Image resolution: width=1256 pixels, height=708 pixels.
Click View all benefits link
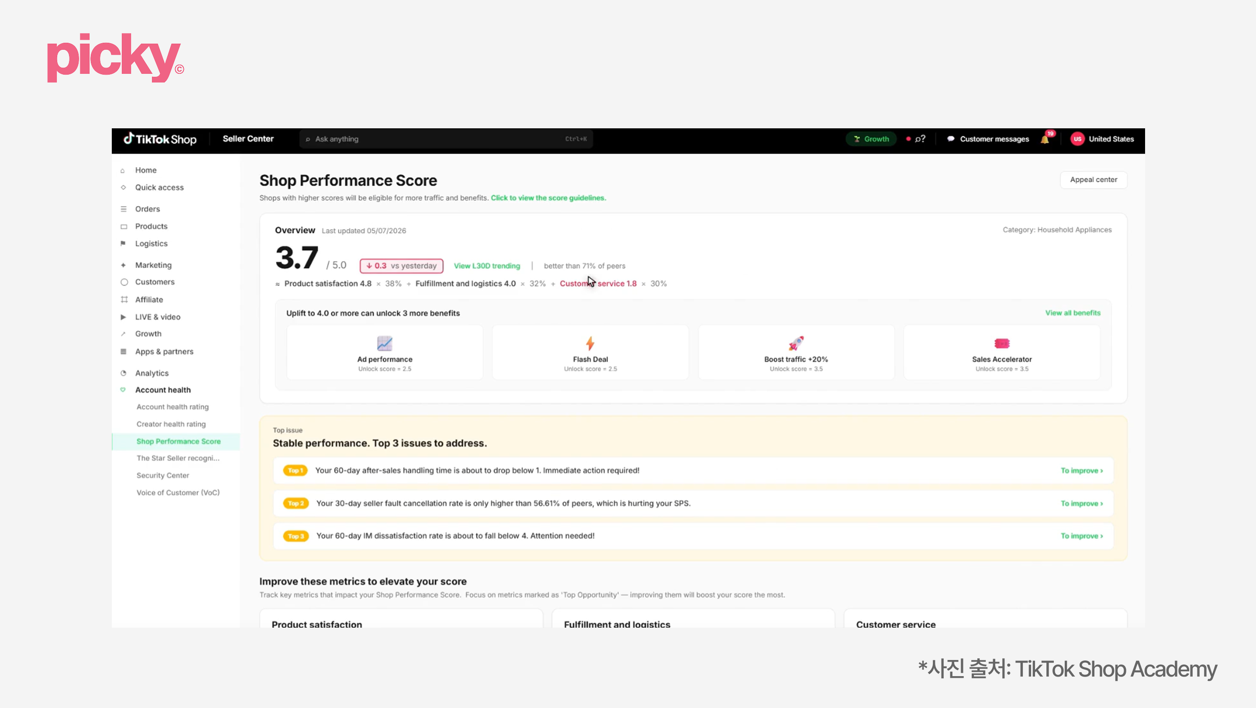pyautogui.click(x=1073, y=313)
